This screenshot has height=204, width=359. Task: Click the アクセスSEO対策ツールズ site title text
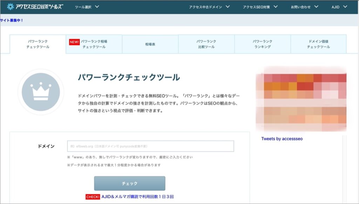point(39,7)
